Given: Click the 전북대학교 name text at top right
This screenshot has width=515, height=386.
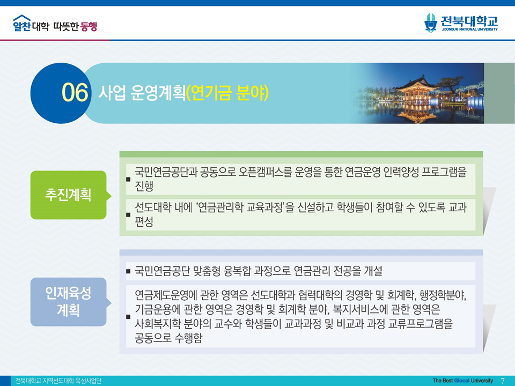Looking at the screenshot, I should pyautogui.click(x=469, y=20).
